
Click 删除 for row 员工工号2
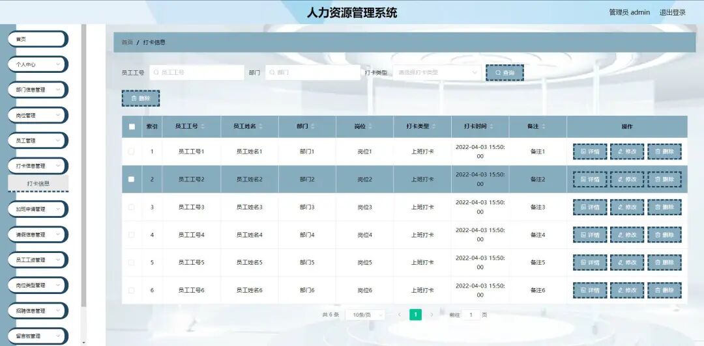tap(664, 180)
